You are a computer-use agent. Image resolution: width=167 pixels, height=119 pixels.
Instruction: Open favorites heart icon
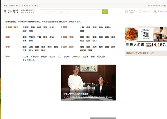tap(140, 11)
